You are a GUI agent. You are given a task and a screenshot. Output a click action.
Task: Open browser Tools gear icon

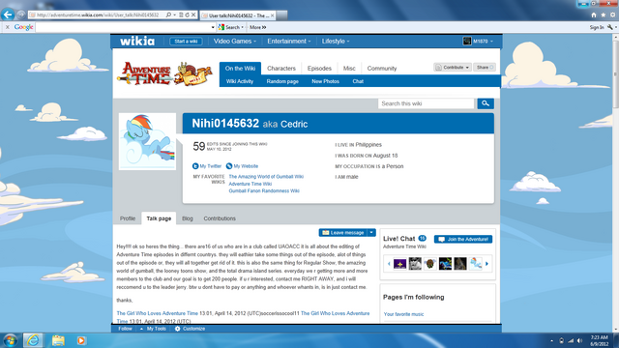pyautogui.click(x=612, y=15)
